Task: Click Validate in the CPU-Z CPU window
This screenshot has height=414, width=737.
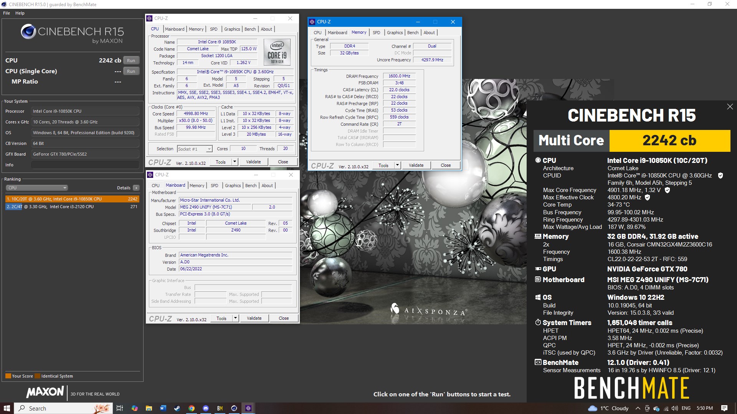Action: pyautogui.click(x=253, y=162)
